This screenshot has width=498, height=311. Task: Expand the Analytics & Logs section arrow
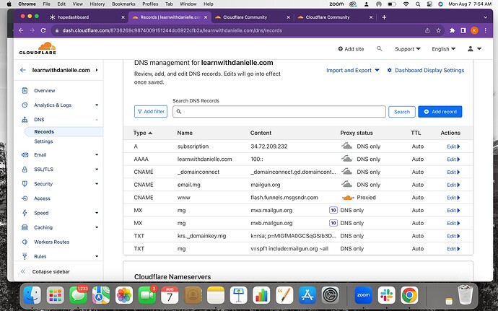[97, 105]
